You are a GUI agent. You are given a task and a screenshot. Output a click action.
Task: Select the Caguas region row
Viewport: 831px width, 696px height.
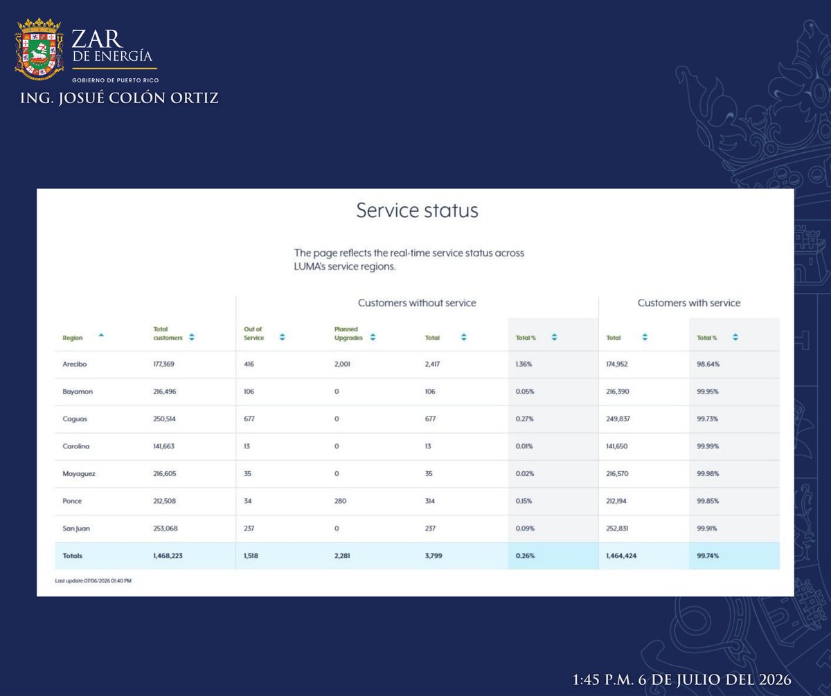[x=417, y=419]
